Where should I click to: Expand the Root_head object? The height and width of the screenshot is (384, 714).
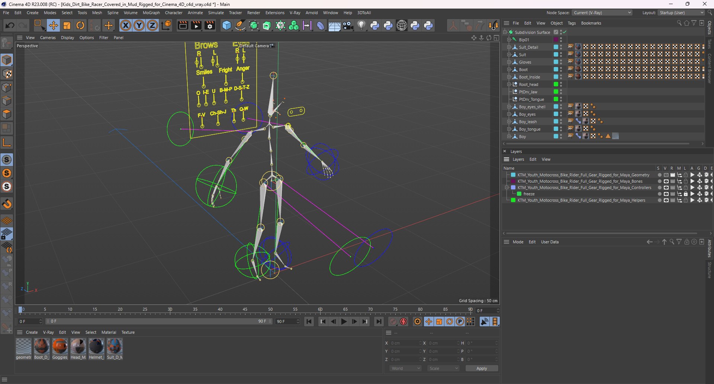509,84
